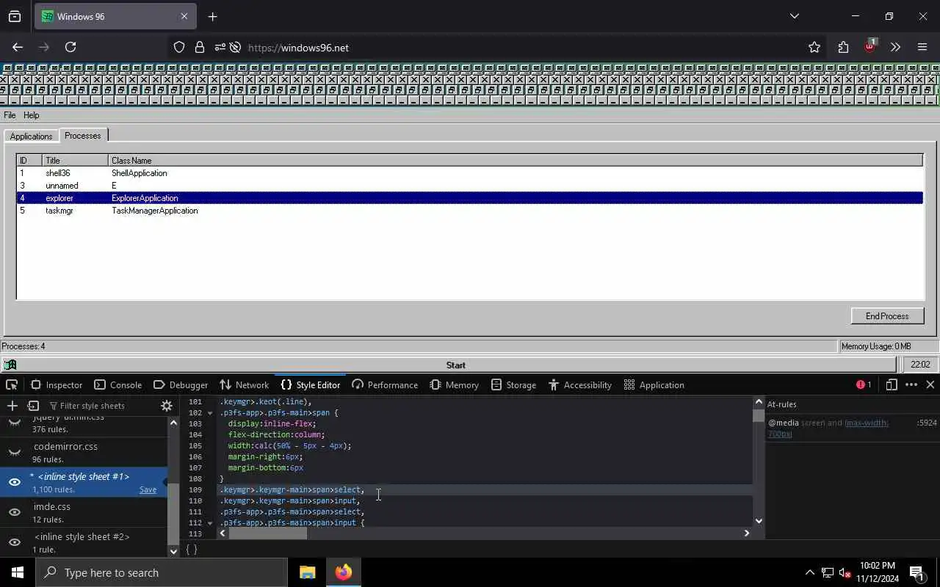940x587 pixels.
Task: Open the volume tray icon
Action: [845, 573]
